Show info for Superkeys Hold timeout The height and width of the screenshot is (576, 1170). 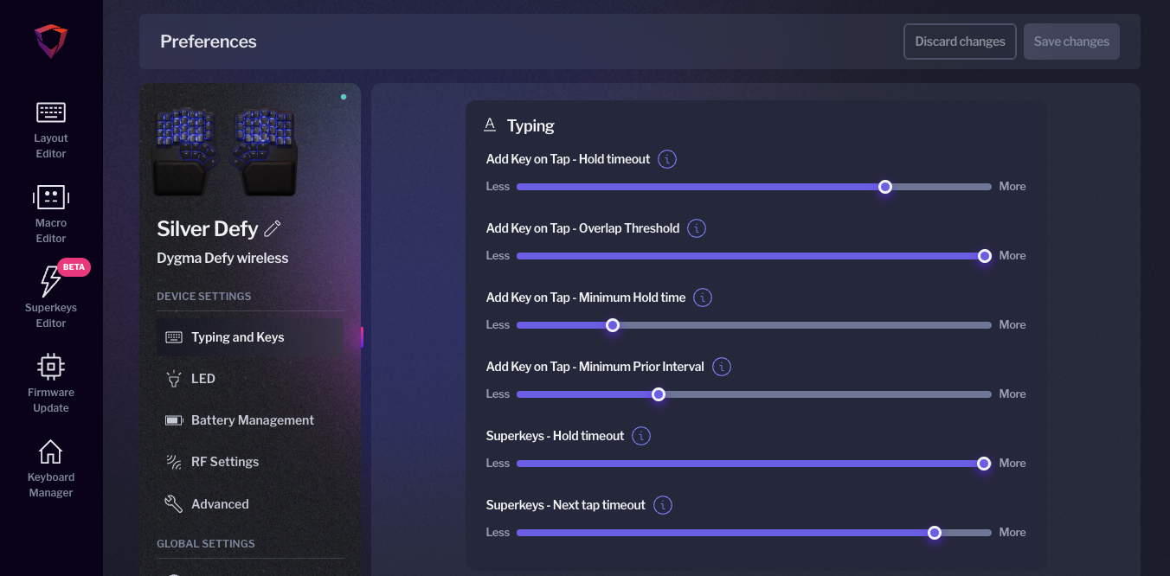coord(641,436)
